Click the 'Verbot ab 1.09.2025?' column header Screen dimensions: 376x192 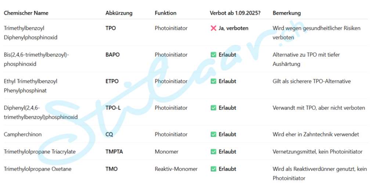coord(235,13)
